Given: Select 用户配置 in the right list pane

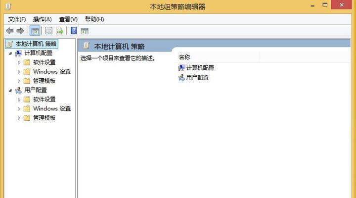Looking at the screenshot, I should [x=193, y=78].
